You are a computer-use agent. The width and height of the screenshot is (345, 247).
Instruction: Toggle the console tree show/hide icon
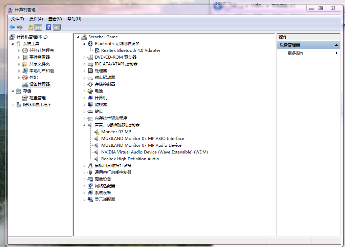click(x=39, y=27)
